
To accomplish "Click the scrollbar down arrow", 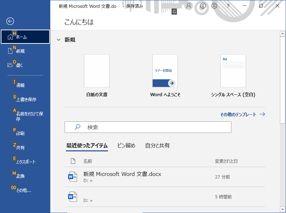I will click(x=282, y=209).
